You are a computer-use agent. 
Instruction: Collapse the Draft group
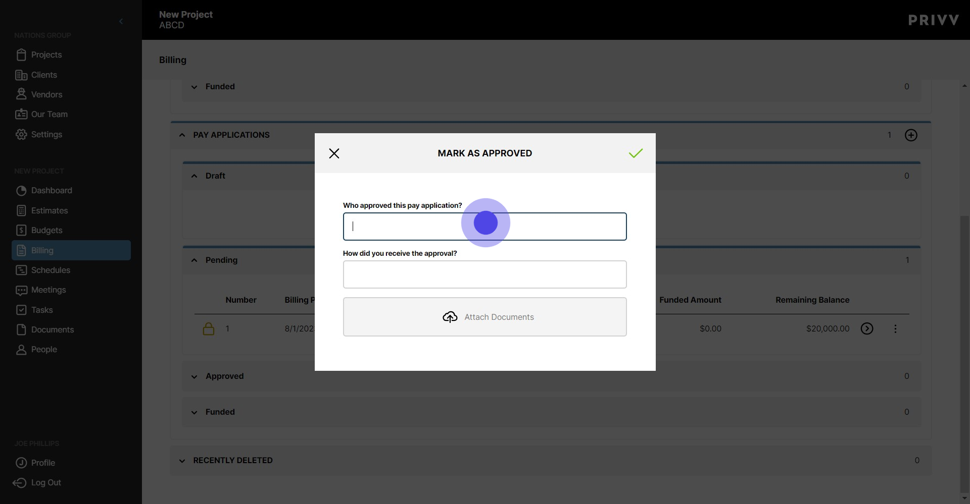point(195,176)
